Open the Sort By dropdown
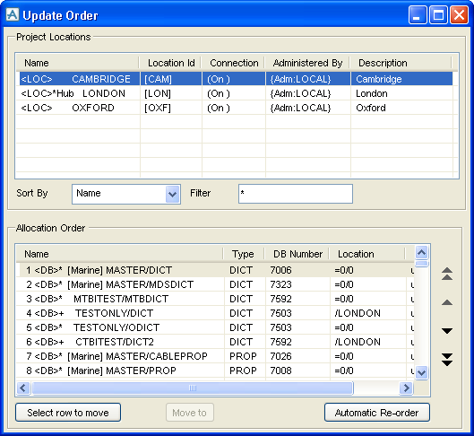The width and height of the screenshot is (474, 436). coord(172,194)
